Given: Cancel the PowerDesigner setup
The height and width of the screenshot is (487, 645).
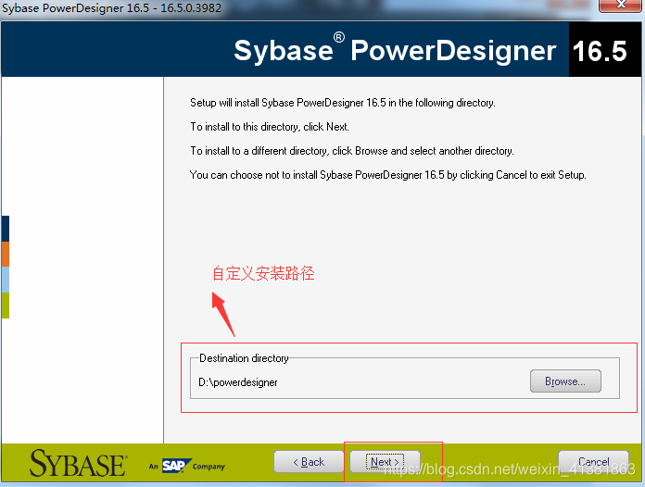Looking at the screenshot, I should click(x=593, y=461).
